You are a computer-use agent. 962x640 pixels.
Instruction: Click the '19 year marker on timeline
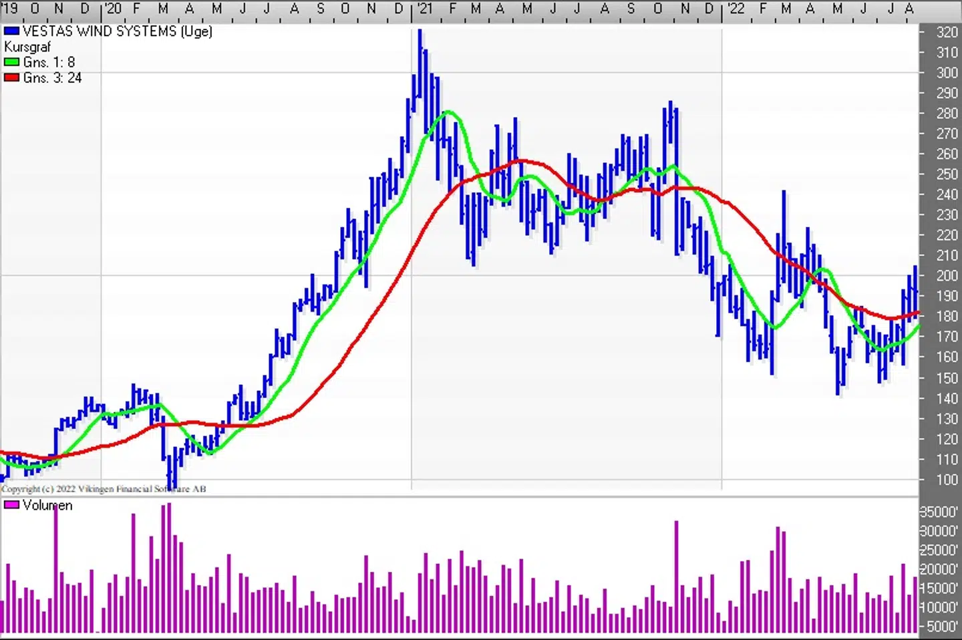tap(10, 9)
